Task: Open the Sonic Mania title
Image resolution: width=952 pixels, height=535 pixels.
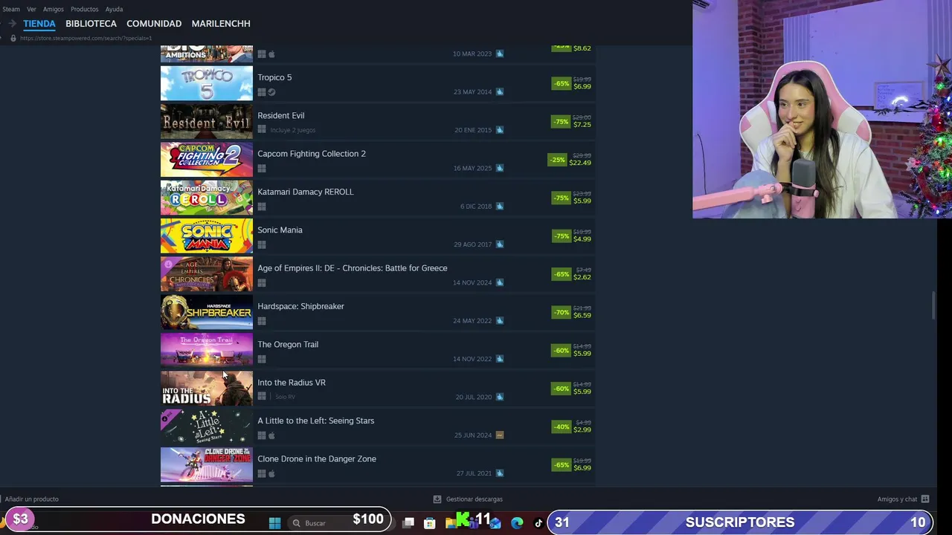Action: (280, 230)
